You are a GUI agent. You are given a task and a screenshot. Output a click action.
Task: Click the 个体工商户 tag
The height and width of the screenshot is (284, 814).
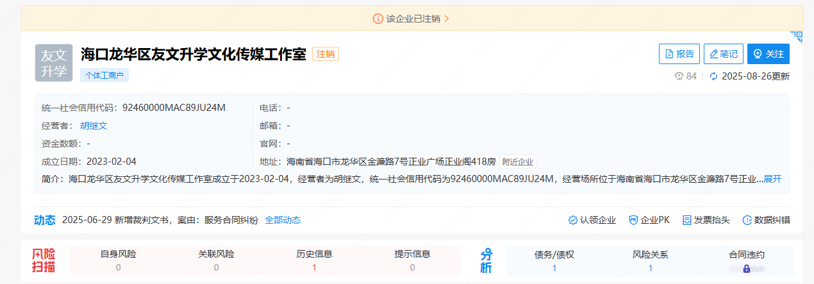(104, 75)
